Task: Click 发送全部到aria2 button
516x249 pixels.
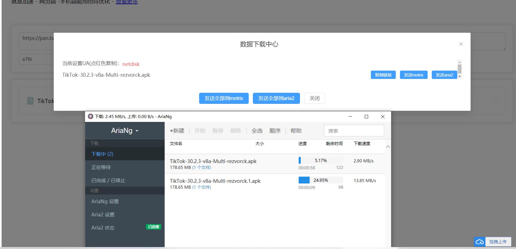Action: [276, 98]
